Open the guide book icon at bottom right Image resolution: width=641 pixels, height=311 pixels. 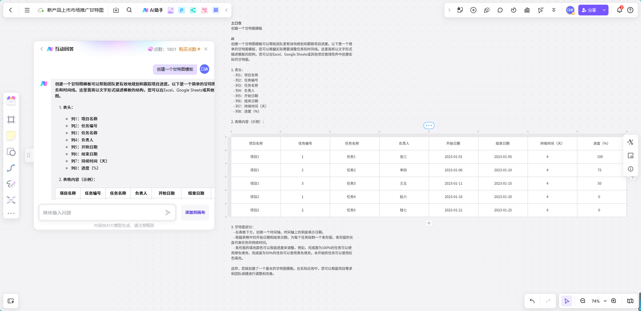tap(630, 301)
